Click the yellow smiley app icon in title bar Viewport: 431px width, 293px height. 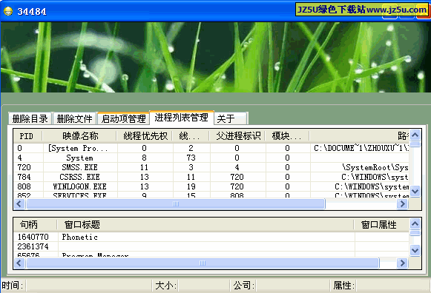[8, 11]
